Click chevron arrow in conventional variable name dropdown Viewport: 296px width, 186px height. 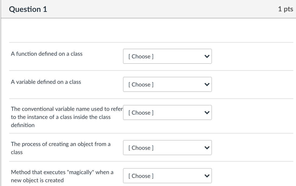point(207,113)
